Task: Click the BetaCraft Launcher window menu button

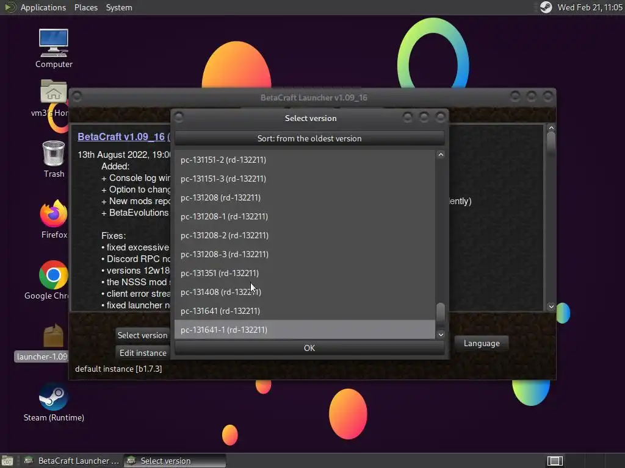Action: pos(77,96)
